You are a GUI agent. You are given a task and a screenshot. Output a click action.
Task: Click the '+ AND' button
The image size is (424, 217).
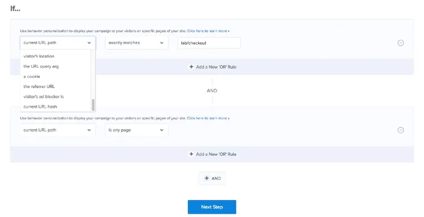212,178
